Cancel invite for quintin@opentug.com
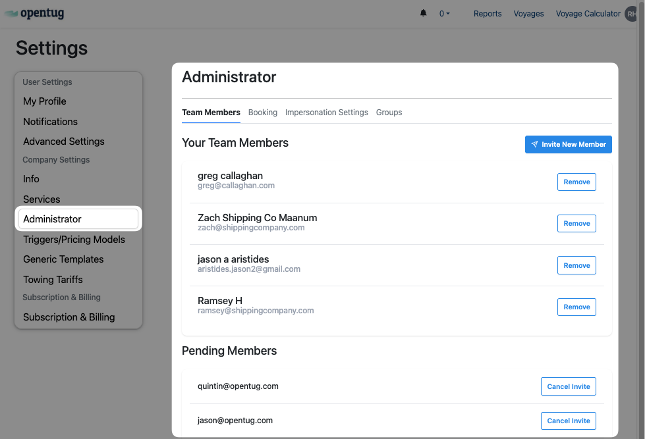This screenshot has width=645, height=439. [x=568, y=386]
